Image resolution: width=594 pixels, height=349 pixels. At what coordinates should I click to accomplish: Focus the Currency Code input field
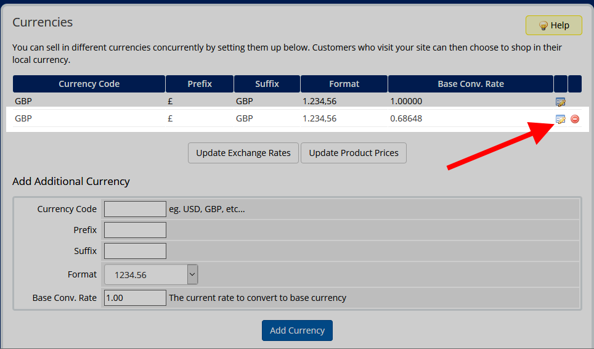(x=135, y=209)
